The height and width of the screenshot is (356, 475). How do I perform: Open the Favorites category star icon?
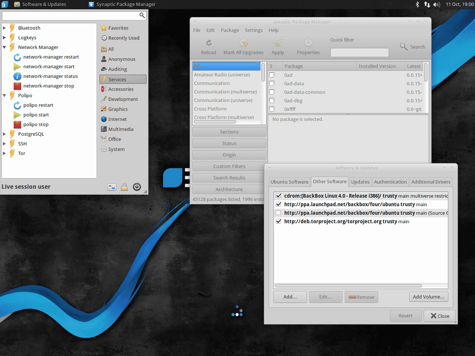(104, 28)
